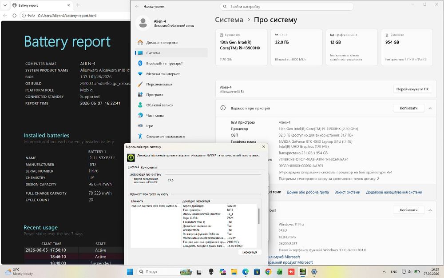
Task: Click the 12 GB graphics memory card
Action: tap(352, 48)
